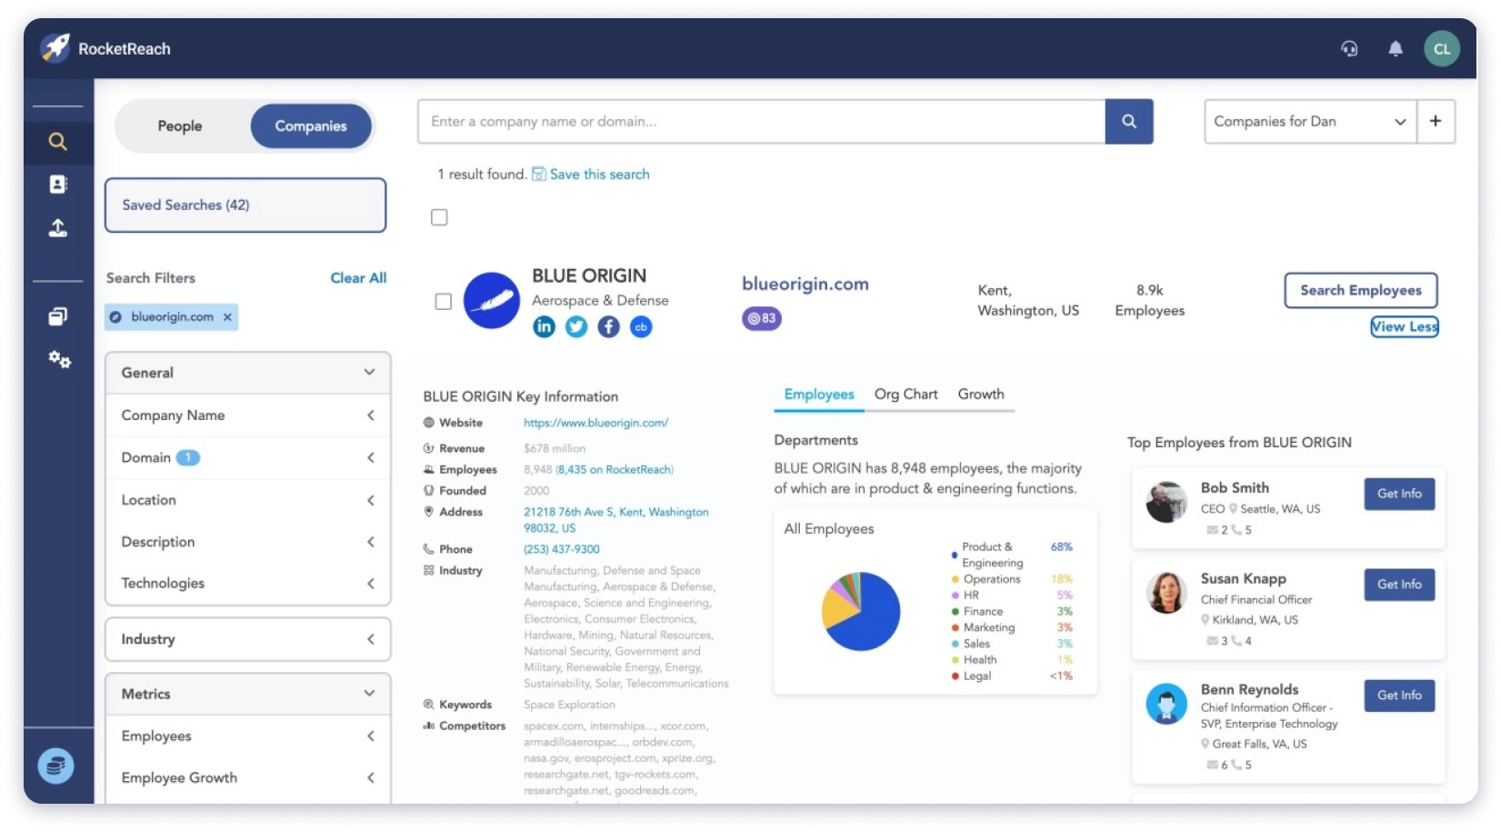Switch to Companies toggle
This screenshot has width=1500, height=831.
pyautogui.click(x=311, y=126)
